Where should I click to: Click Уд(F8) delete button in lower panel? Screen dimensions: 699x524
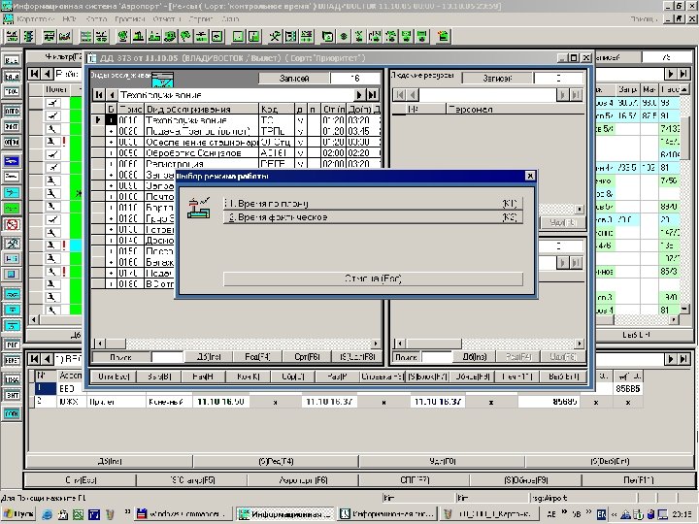(x=443, y=462)
